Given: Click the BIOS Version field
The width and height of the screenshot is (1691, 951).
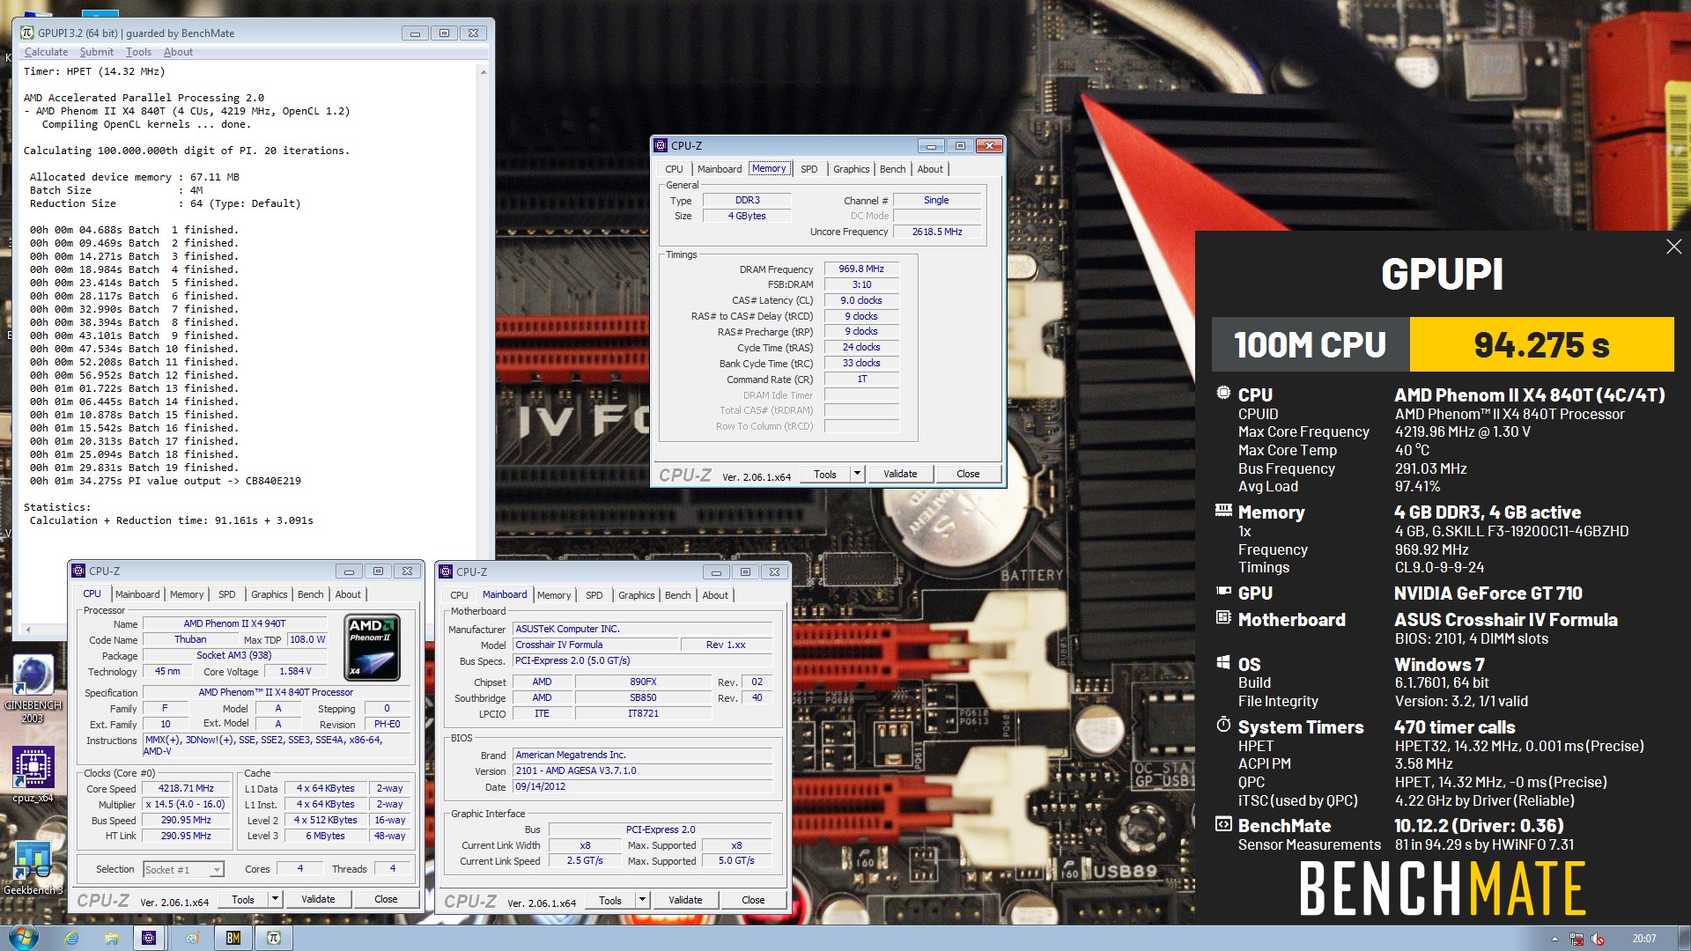Looking at the screenshot, I should (x=644, y=770).
